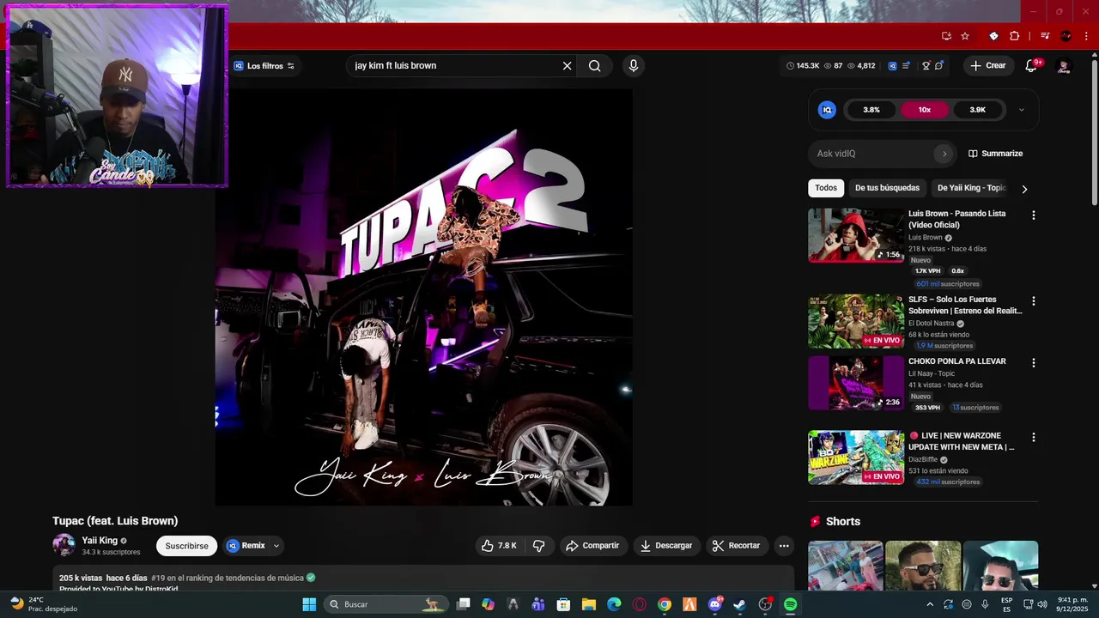Open options menu for Pasando Lista video
This screenshot has width=1099, height=618.
point(1033,215)
